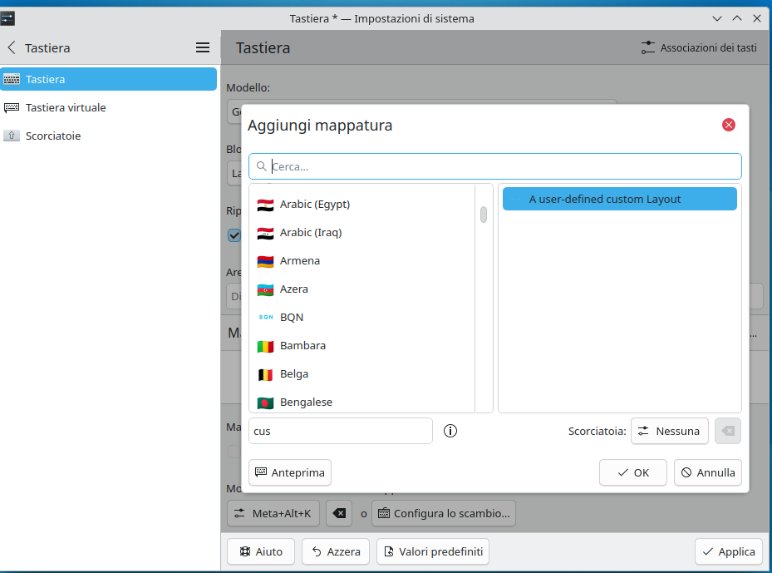Screen dimensions: 772x573
Task: Click Azzera to reset changes
Action: click(x=336, y=551)
